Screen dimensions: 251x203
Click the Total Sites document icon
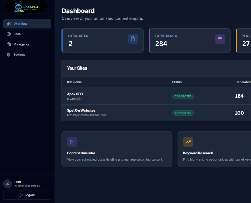point(133,39)
